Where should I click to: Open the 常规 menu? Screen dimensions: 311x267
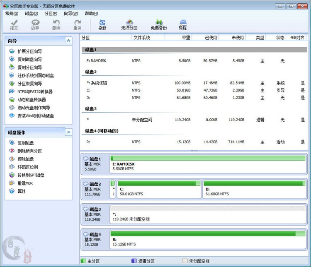click(x=11, y=14)
